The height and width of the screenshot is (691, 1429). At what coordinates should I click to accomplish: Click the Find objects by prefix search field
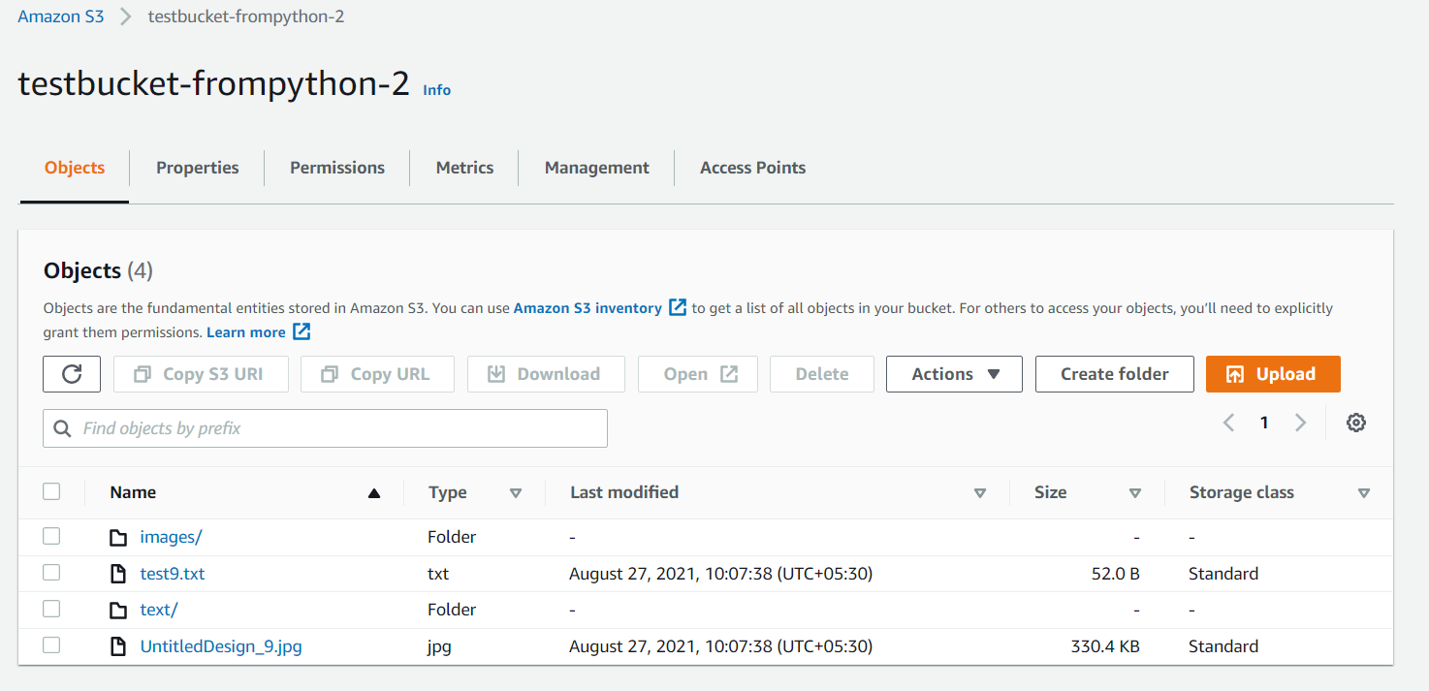(x=325, y=427)
